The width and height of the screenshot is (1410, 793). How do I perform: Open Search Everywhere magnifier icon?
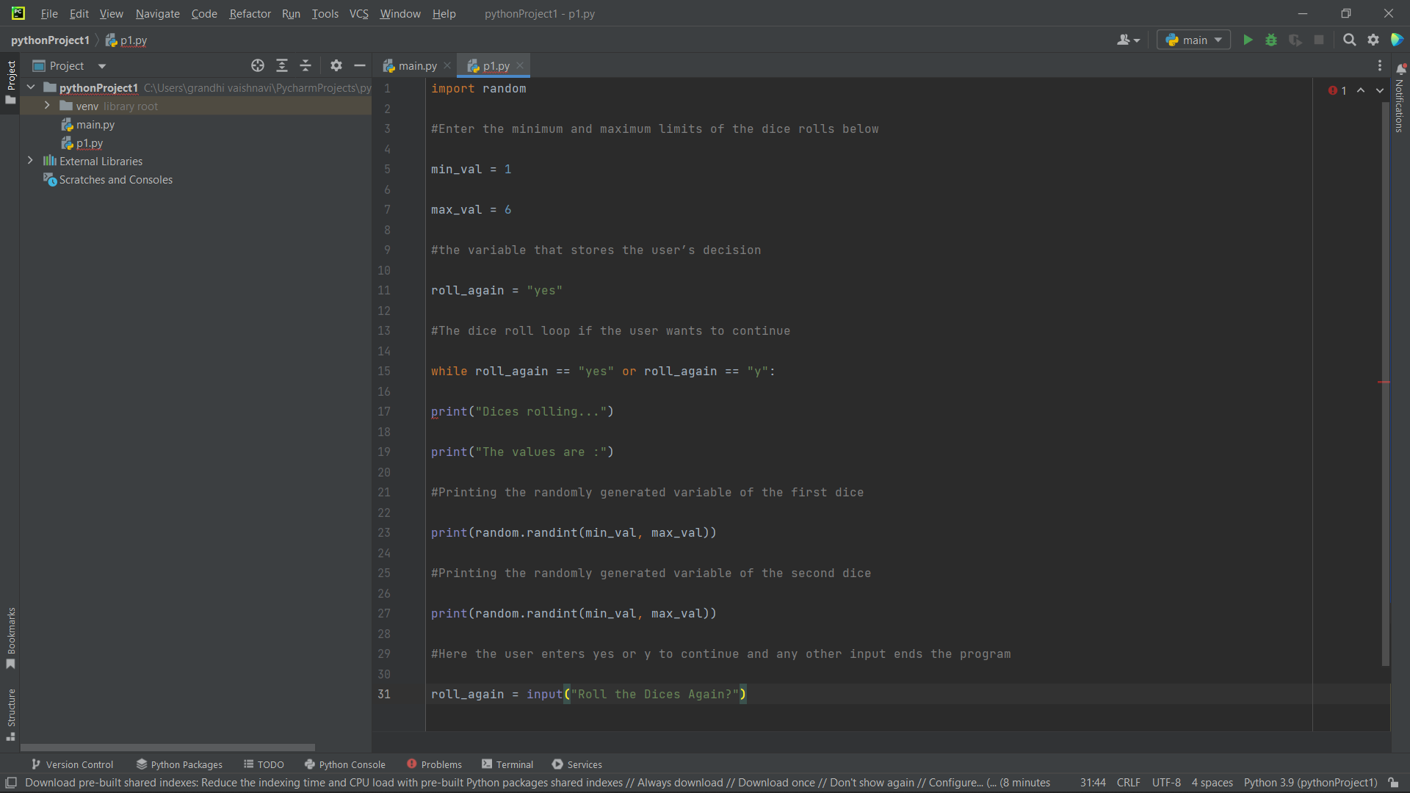(1349, 40)
